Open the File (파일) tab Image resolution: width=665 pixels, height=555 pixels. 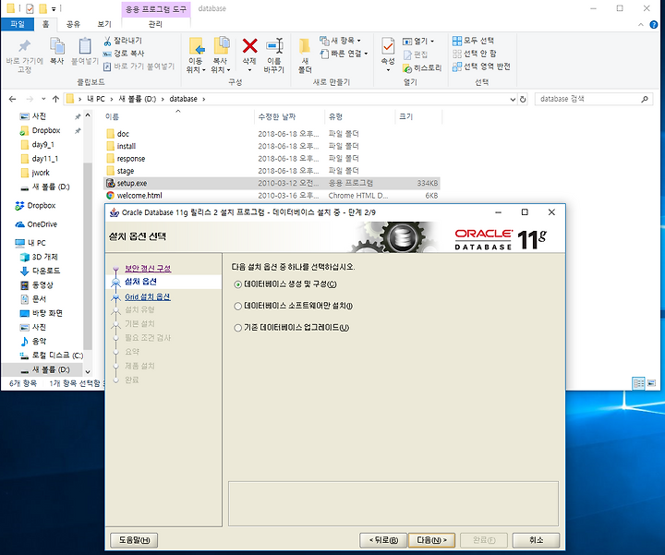point(18,24)
